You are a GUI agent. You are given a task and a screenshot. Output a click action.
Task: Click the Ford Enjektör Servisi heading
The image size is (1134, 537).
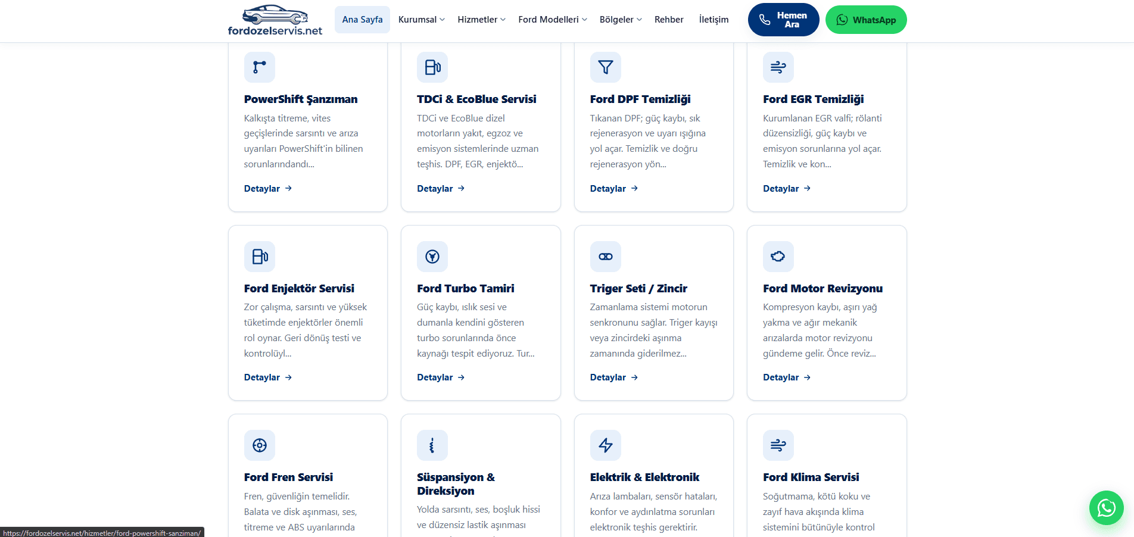point(299,289)
